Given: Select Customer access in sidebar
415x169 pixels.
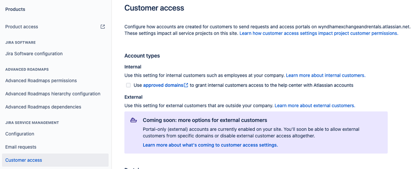Looking at the screenshot, I should [x=55, y=160].
